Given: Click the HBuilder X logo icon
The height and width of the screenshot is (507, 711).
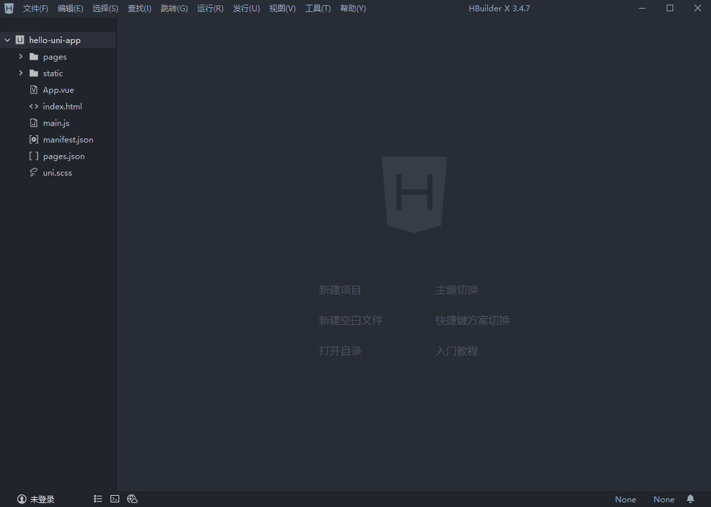Looking at the screenshot, I should (9, 8).
